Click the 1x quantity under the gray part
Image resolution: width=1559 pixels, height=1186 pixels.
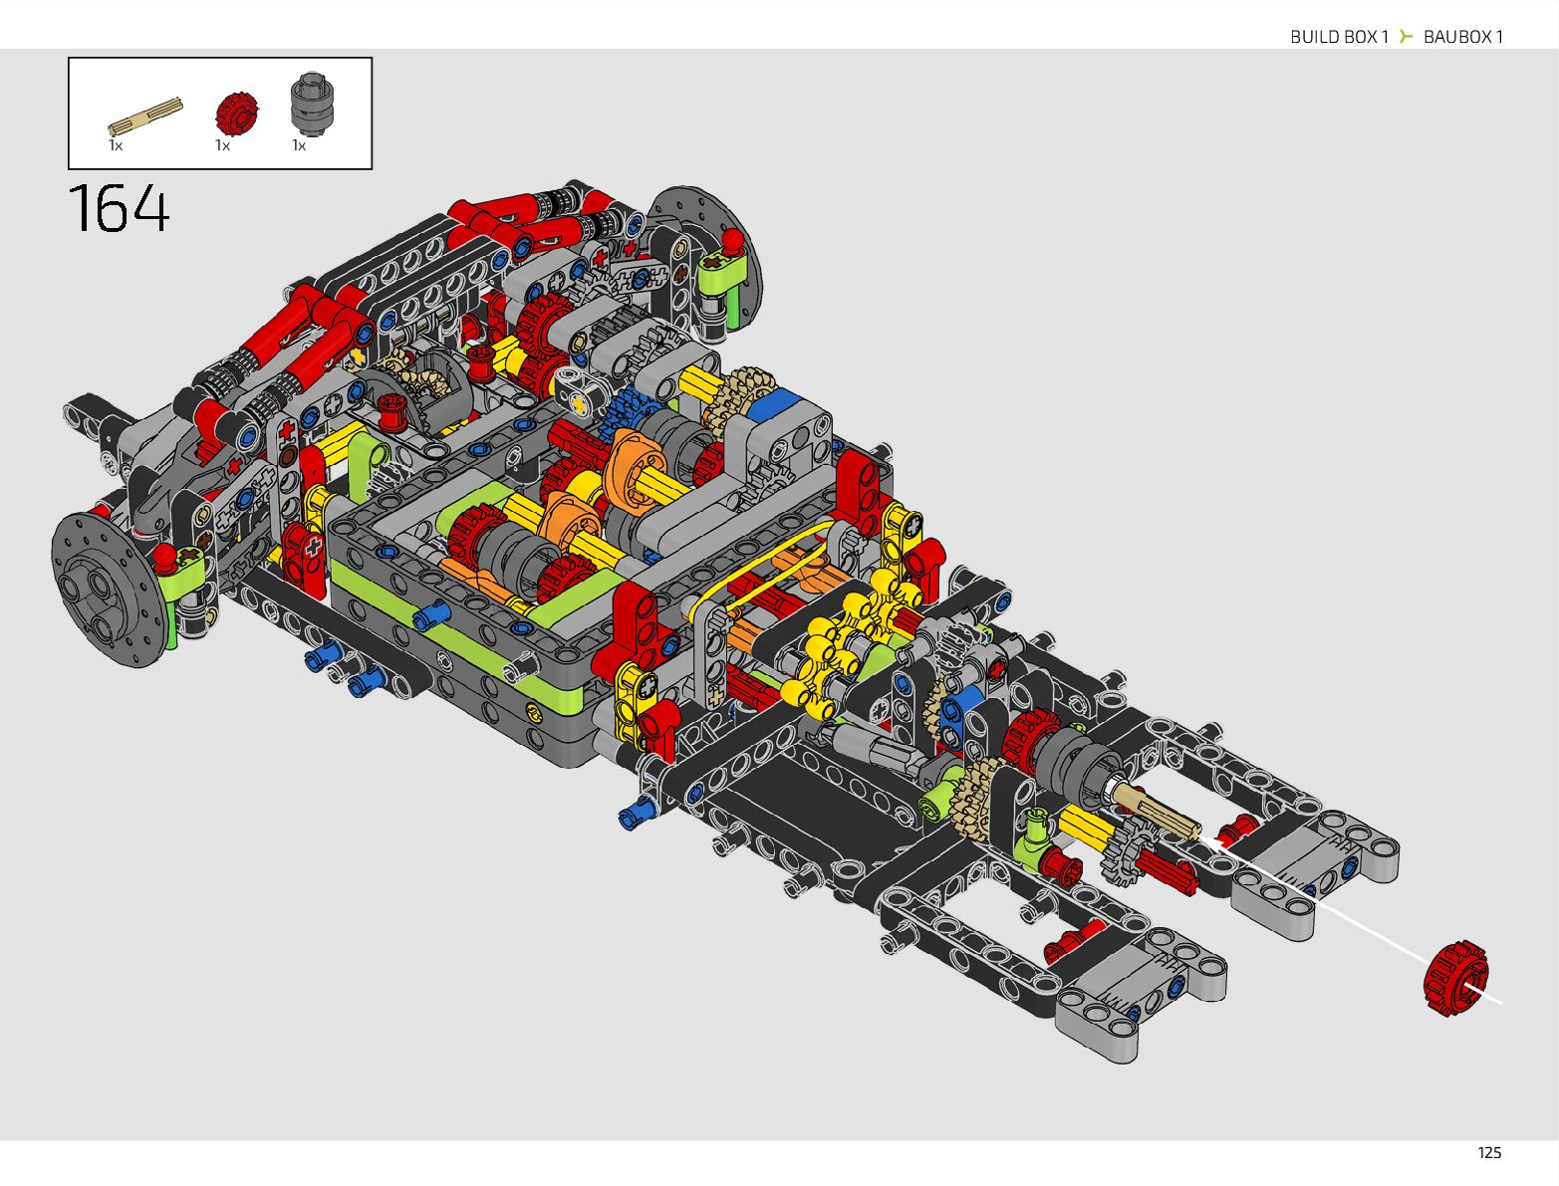tap(299, 146)
